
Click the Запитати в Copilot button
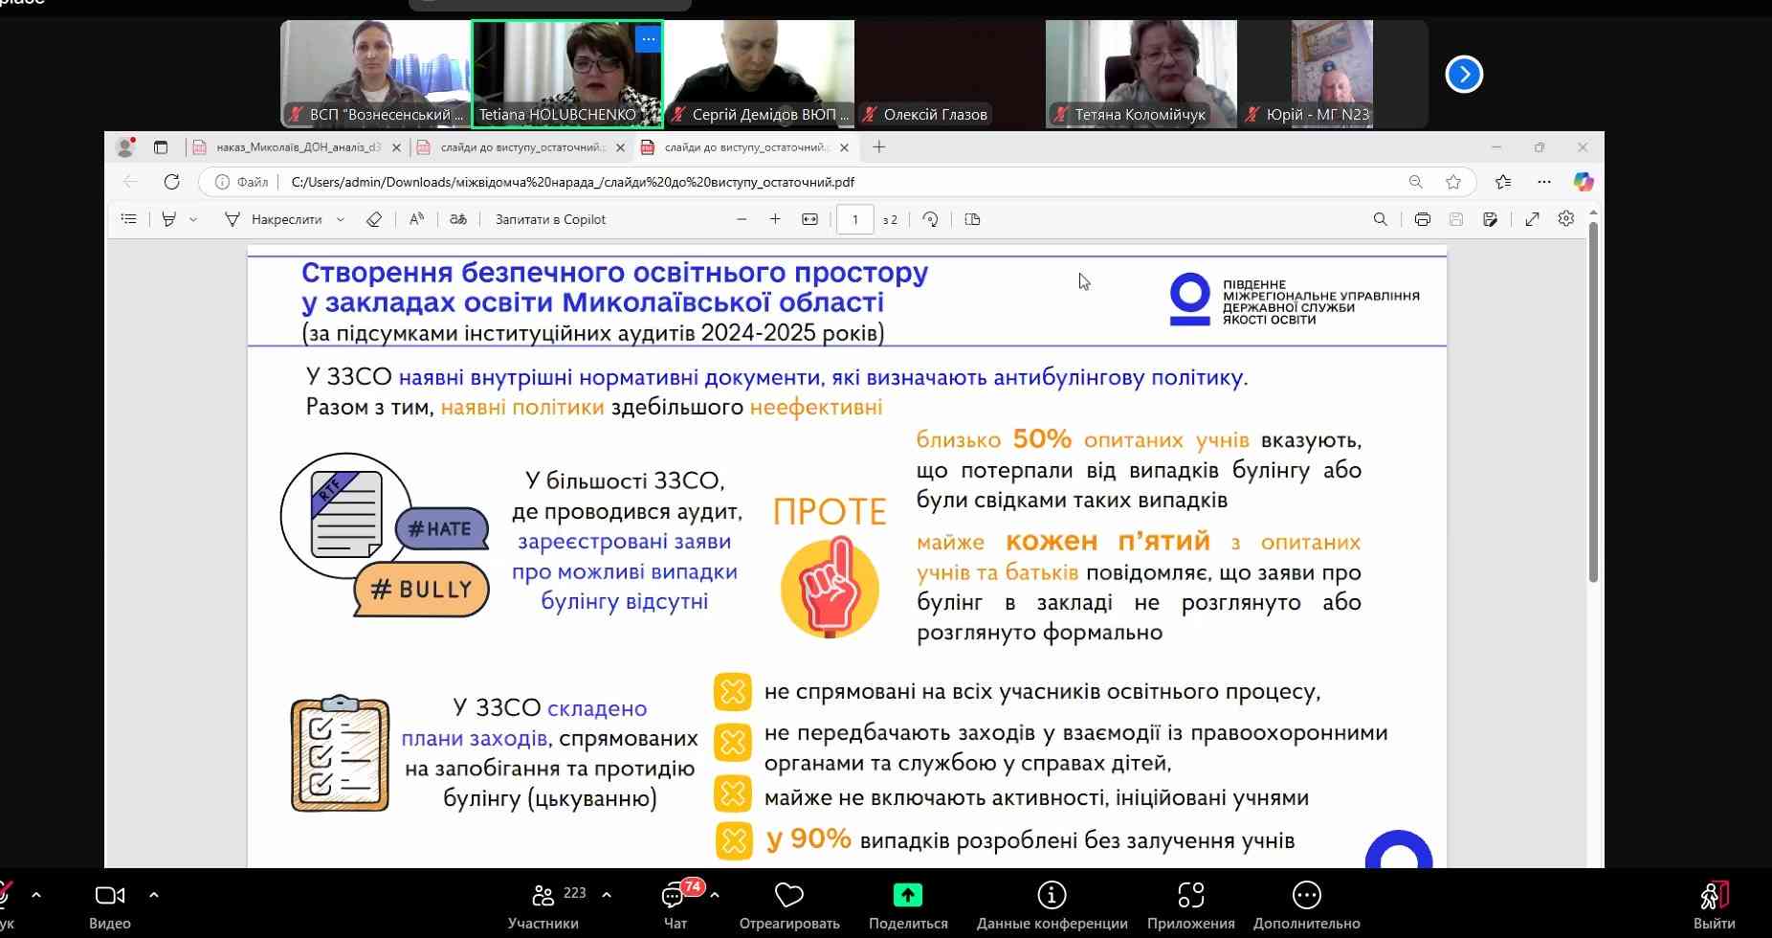click(x=550, y=219)
